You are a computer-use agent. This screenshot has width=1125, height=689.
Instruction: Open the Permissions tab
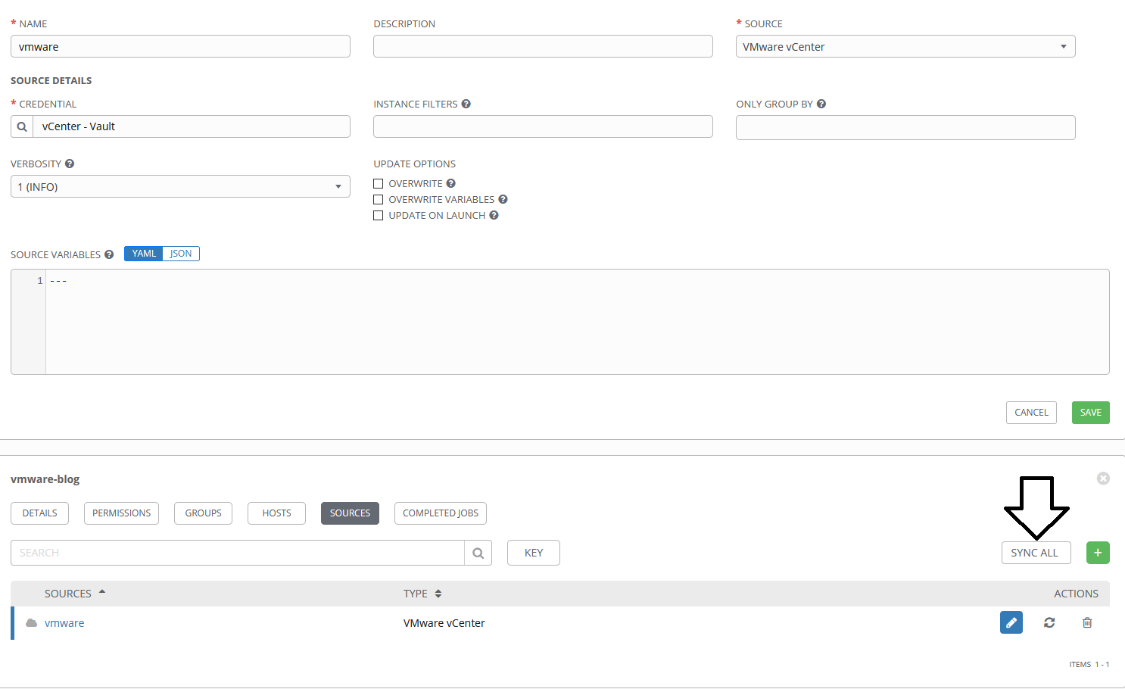click(121, 513)
